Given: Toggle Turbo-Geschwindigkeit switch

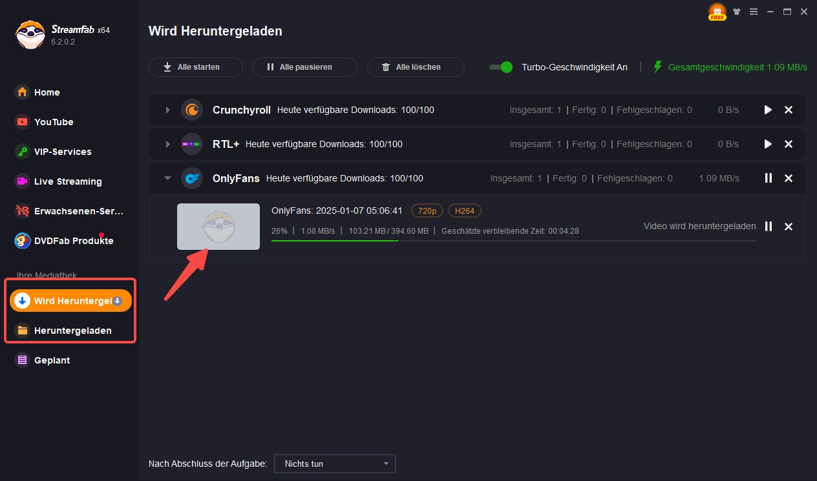Looking at the screenshot, I should [501, 67].
